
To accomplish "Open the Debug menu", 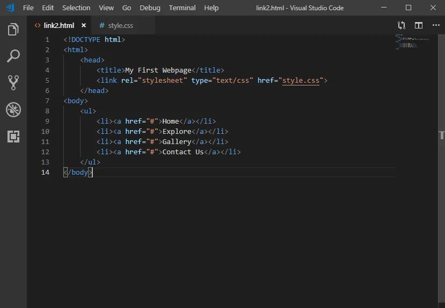I will coord(150,8).
